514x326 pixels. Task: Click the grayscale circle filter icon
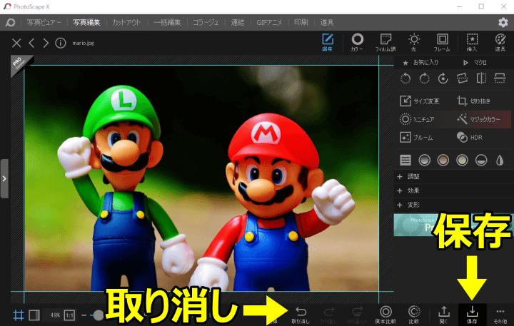[425, 160]
